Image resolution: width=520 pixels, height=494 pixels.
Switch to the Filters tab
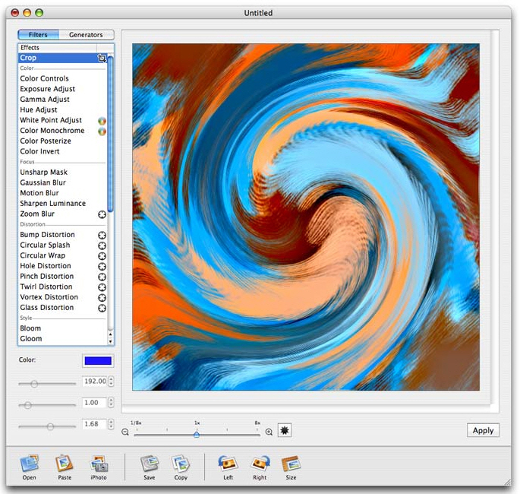pos(38,35)
